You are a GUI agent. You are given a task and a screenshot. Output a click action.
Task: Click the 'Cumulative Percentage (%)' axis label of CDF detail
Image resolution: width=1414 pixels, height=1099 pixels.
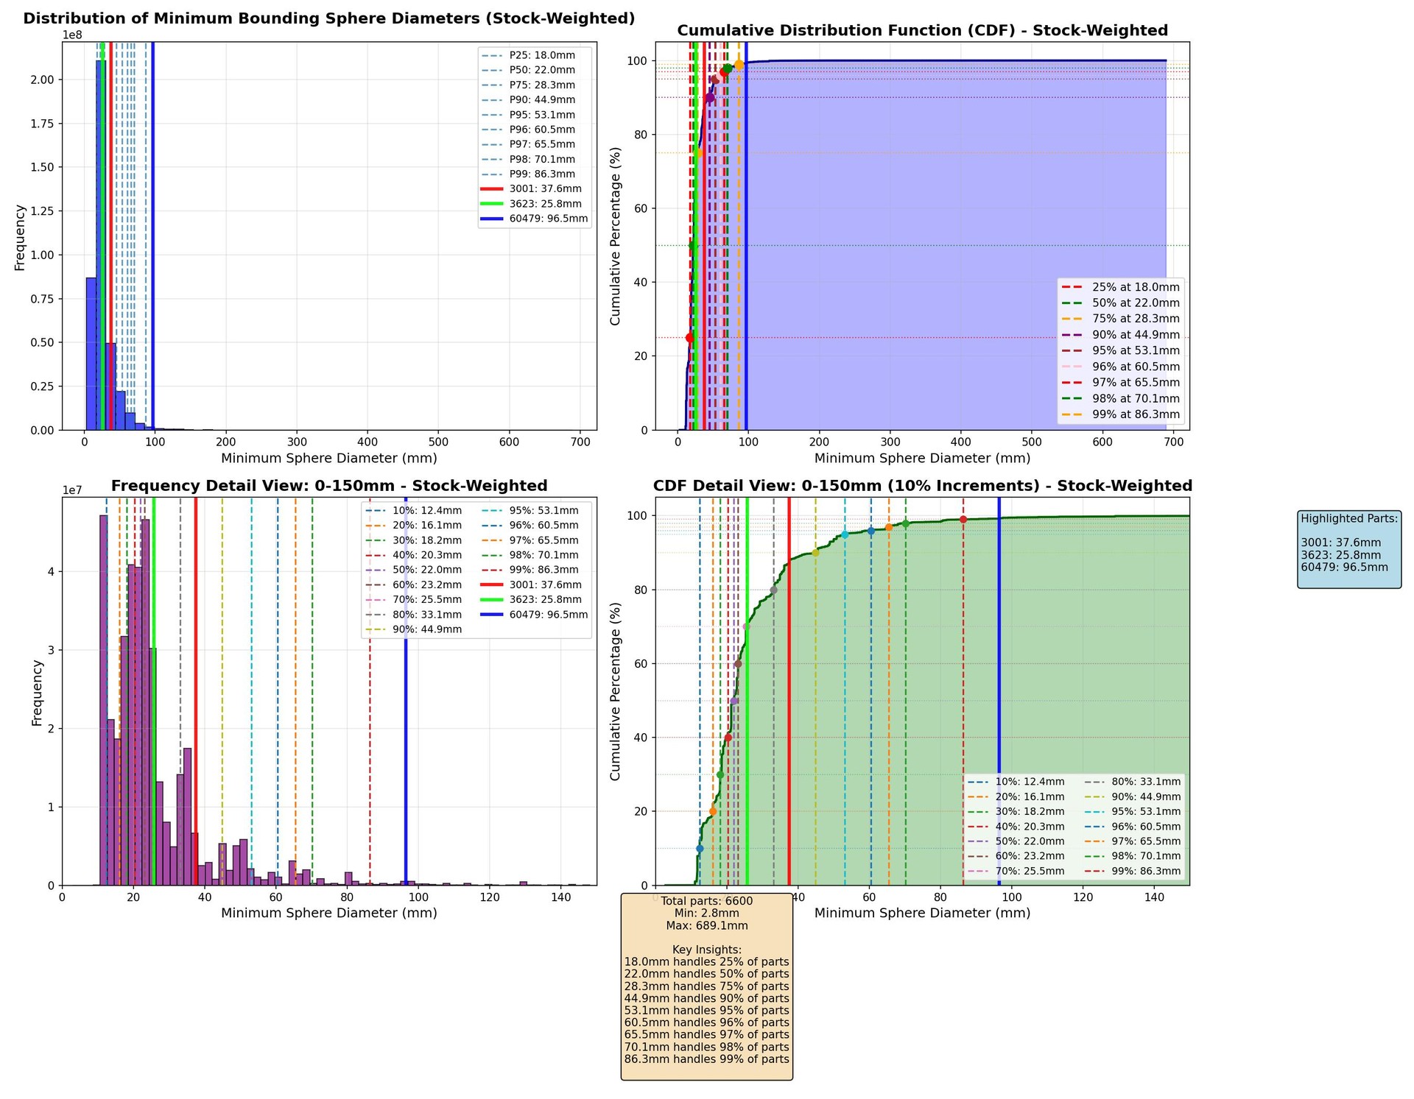616,691
